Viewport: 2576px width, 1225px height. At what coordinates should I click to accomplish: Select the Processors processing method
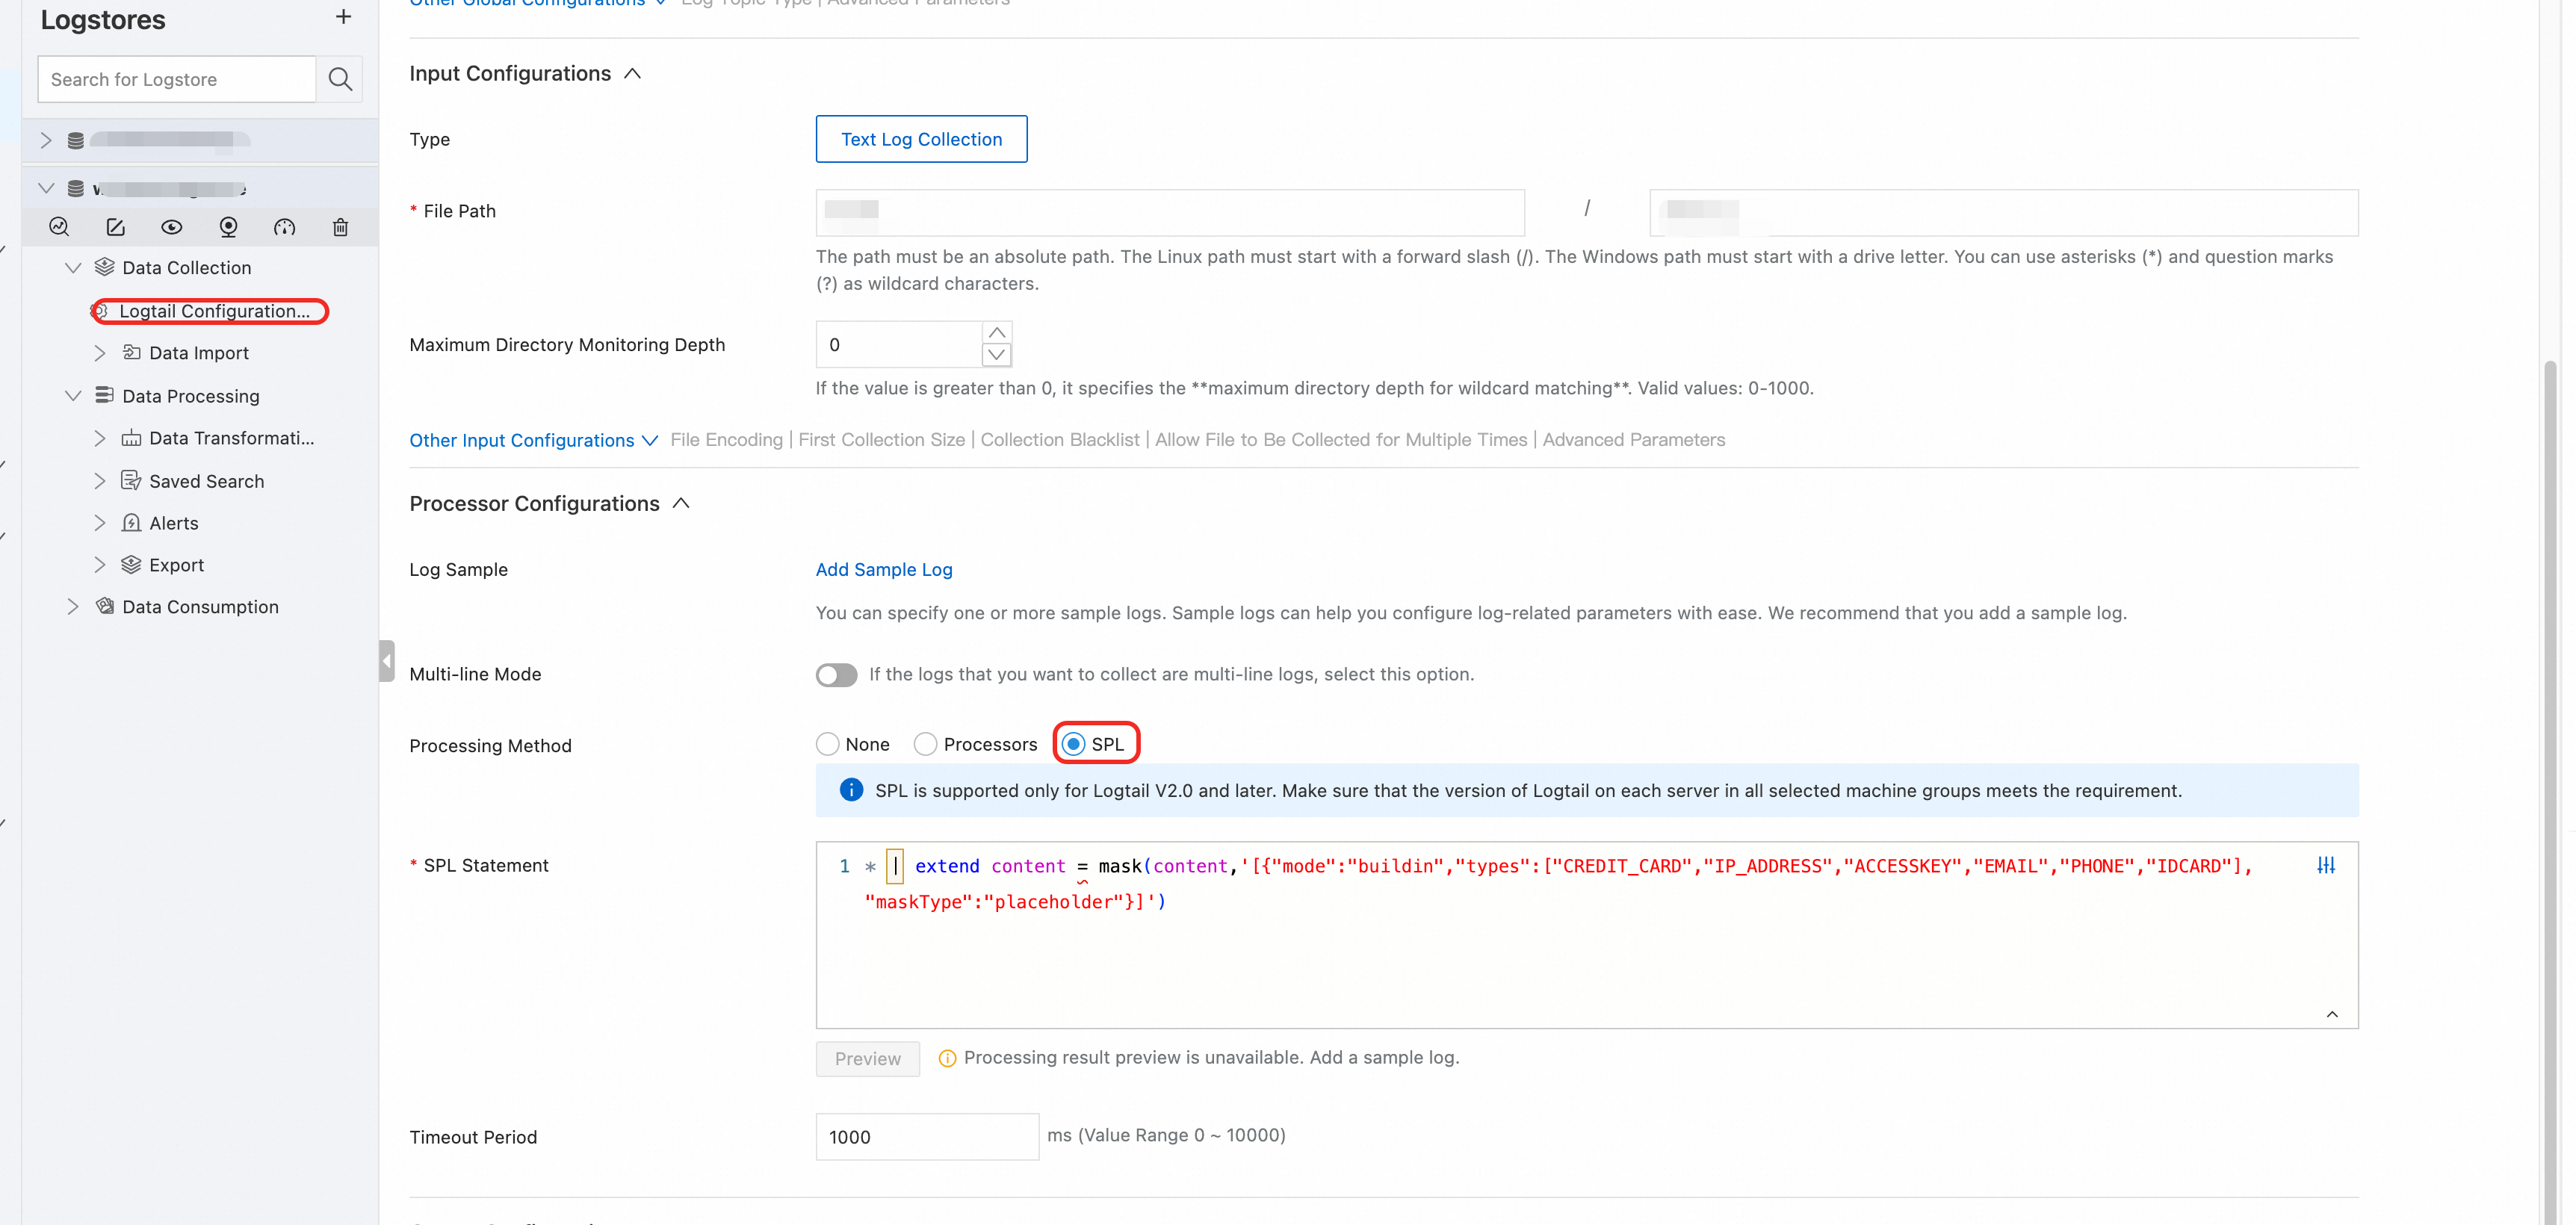976,744
